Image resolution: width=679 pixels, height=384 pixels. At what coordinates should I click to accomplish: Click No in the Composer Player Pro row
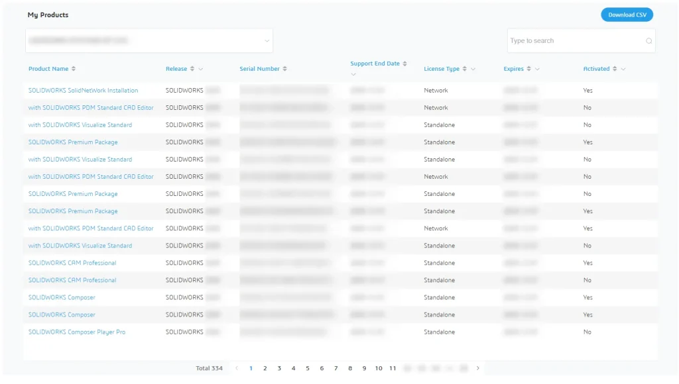point(587,332)
